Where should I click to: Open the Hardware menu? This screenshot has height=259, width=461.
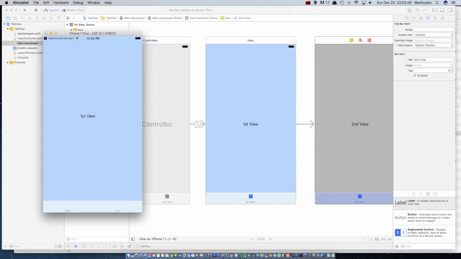pyautogui.click(x=61, y=3)
